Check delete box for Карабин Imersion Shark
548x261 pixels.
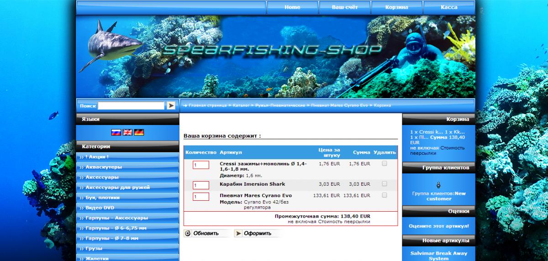click(x=385, y=184)
